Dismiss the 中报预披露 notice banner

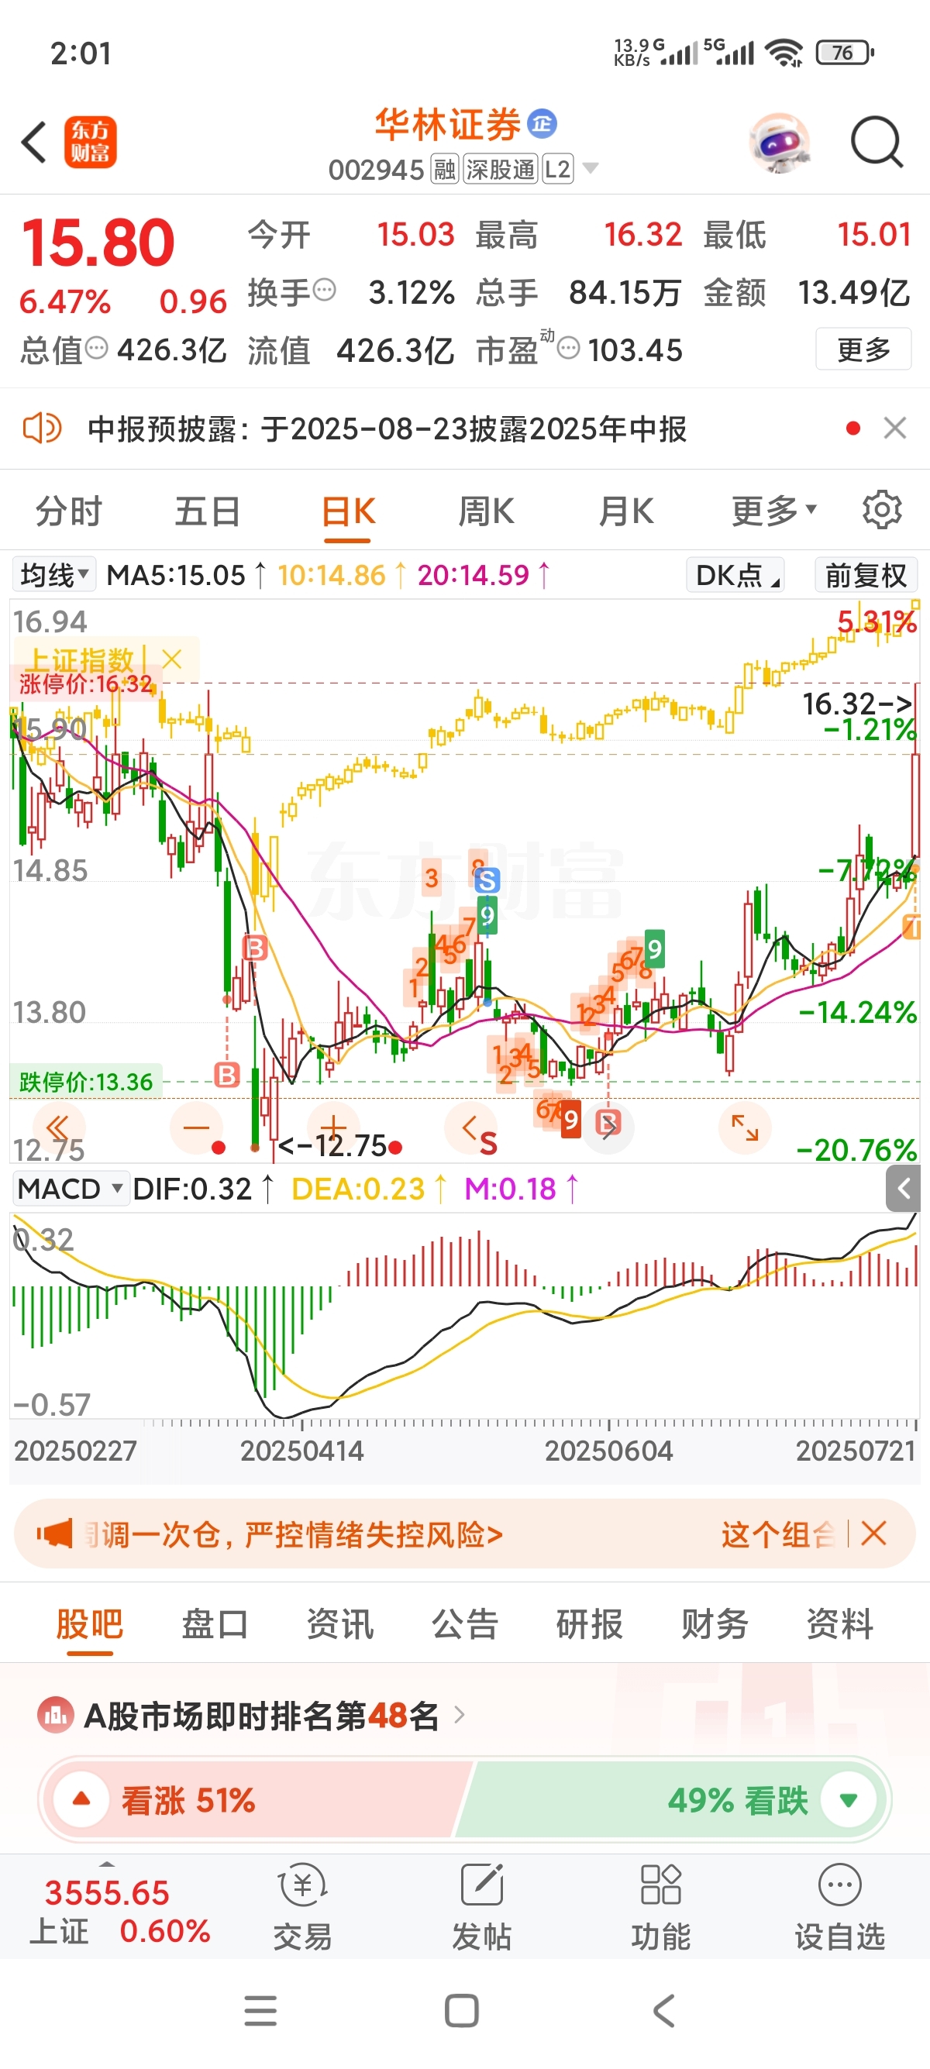pyautogui.click(x=894, y=428)
